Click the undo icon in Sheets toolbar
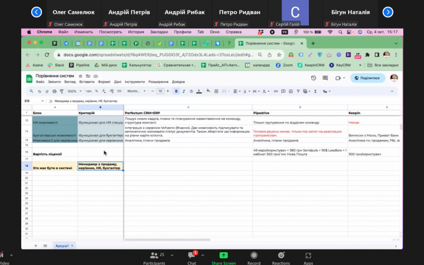This screenshot has height=265, width=424. pyautogui.click(x=39, y=91)
